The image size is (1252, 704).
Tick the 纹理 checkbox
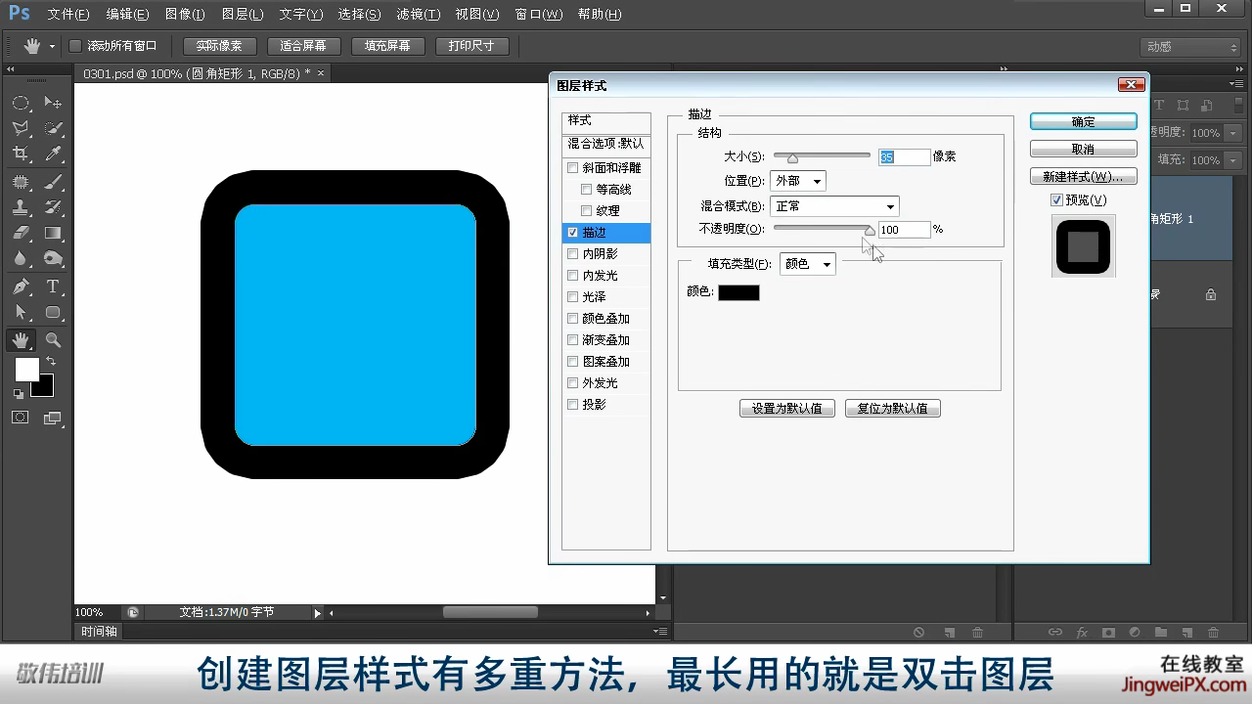click(x=587, y=211)
